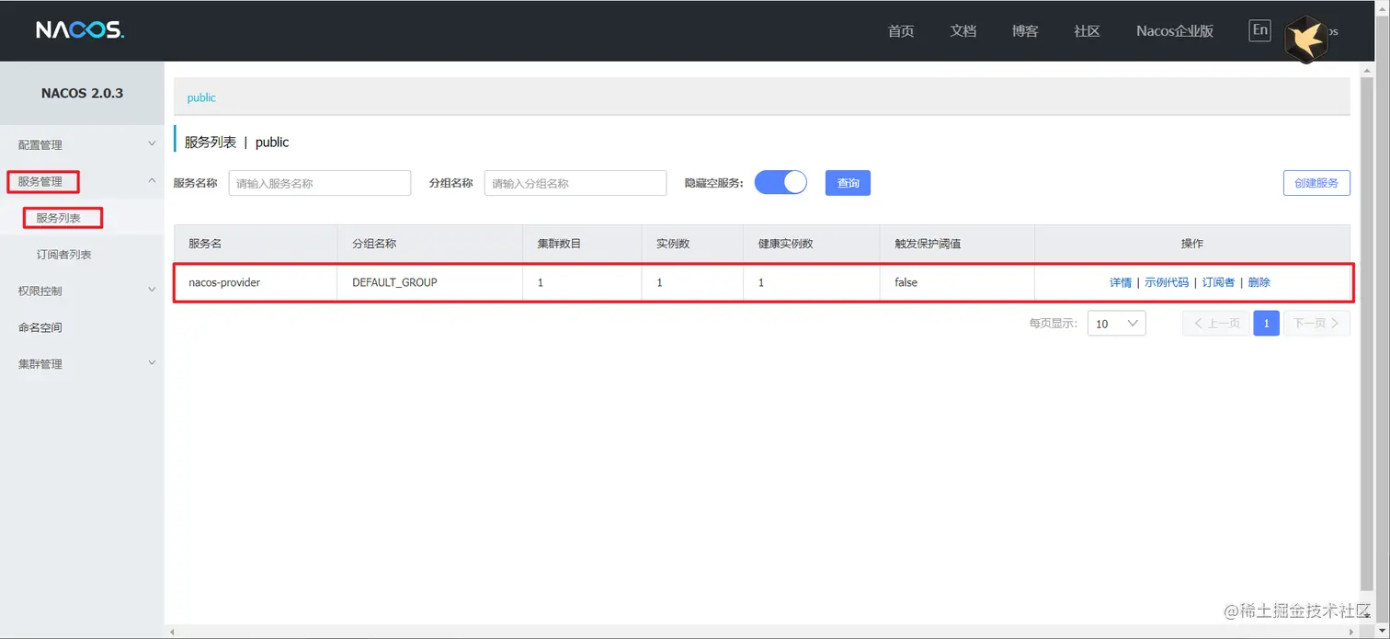Image resolution: width=1390 pixels, height=639 pixels.
Task: Open the 首页 navigation link
Action: (x=901, y=30)
